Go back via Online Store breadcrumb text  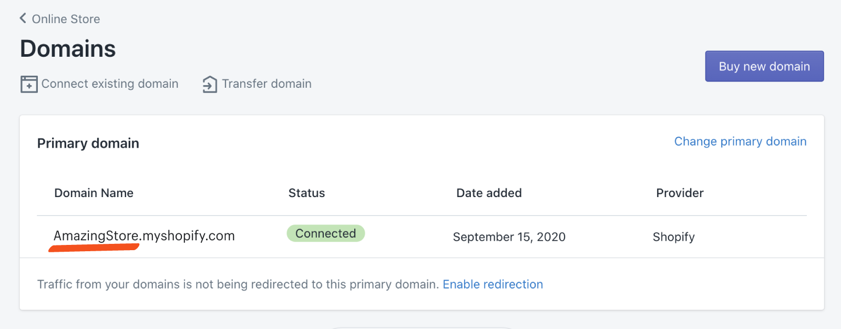point(66,19)
